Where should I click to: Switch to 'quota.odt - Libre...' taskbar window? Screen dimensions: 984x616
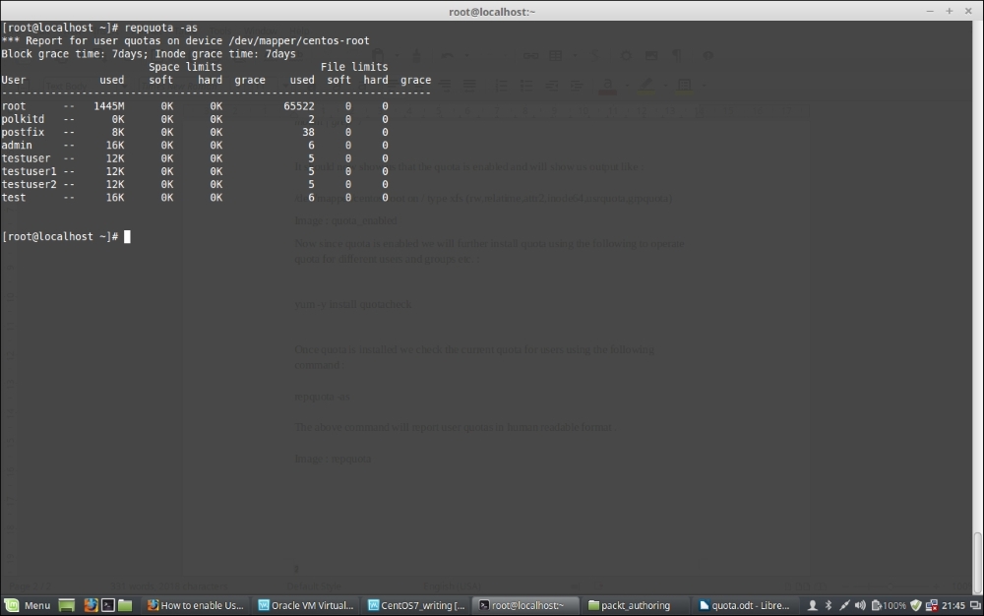tap(745, 605)
